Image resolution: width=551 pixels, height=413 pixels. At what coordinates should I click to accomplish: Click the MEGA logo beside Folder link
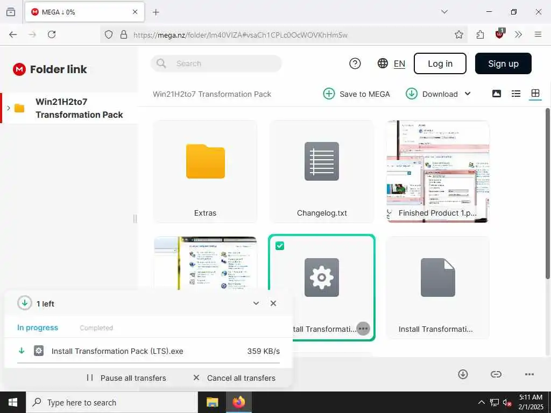point(19,69)
